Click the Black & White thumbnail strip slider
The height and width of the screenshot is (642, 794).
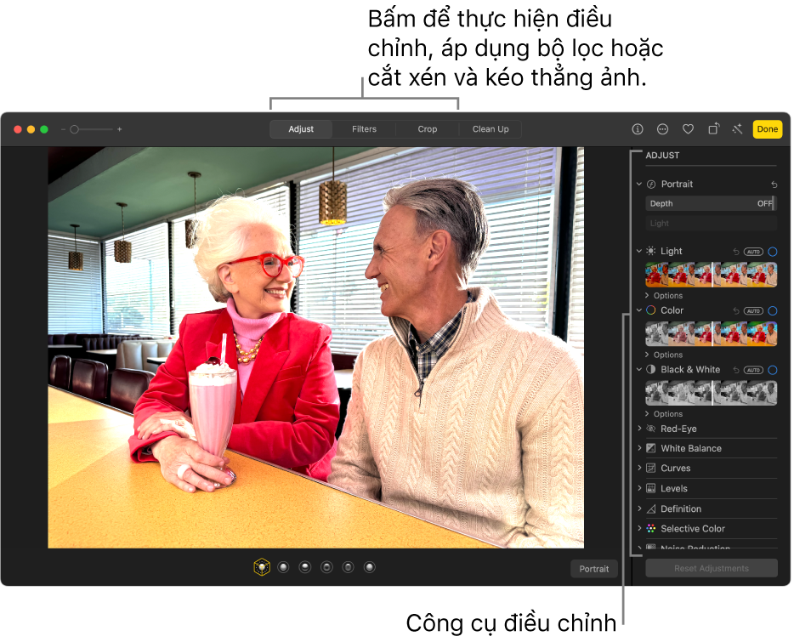(711, 393)
